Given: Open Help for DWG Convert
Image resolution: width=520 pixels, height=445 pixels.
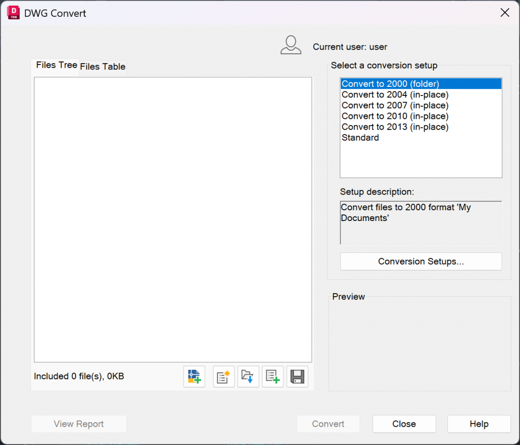Looking at the screenshot, I should point(479,424).
